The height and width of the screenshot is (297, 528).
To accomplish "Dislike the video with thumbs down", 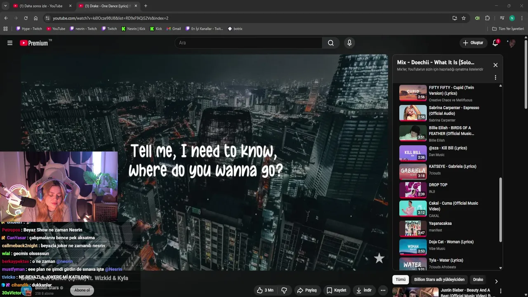I will 284,290.
